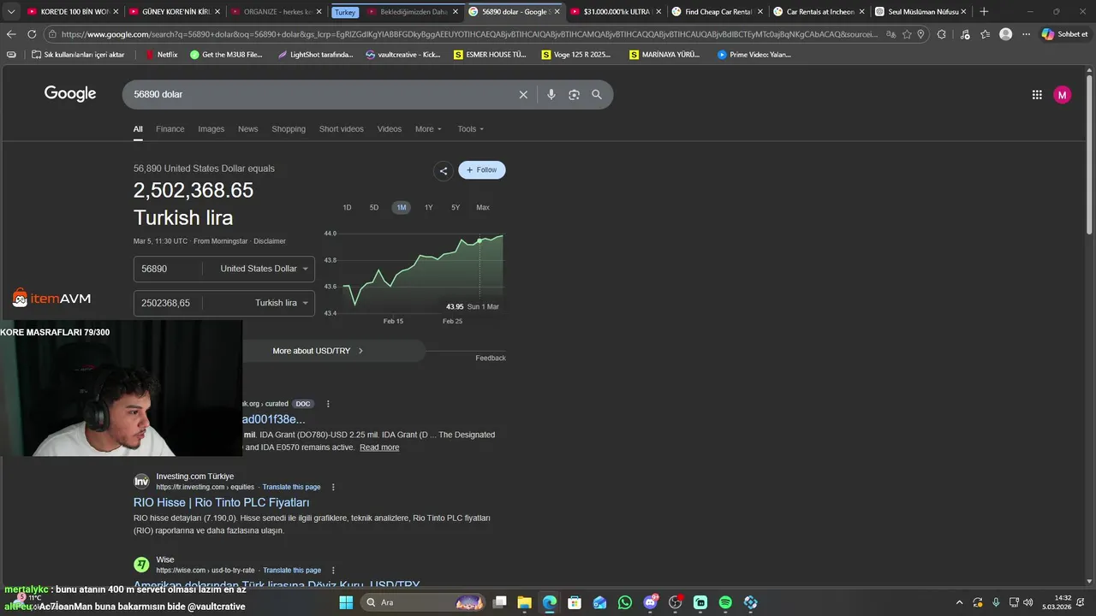Expand More about USD/TRY
The width and height of the screenshot is (1096, 616).
pyautogui.click(x=317, y=351)
